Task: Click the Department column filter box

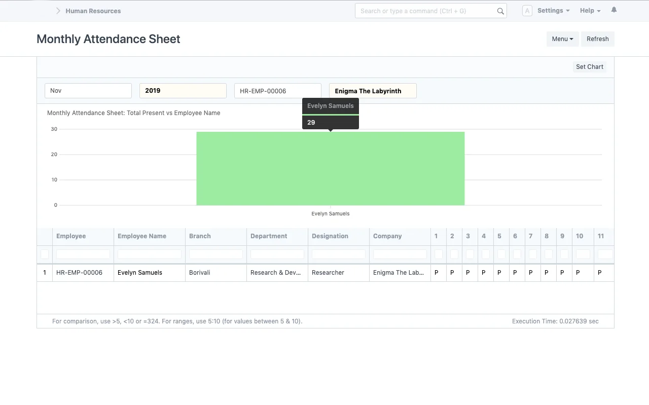Action: (277, 254)
